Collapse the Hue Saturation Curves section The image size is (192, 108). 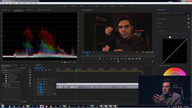tap(158, 66)
